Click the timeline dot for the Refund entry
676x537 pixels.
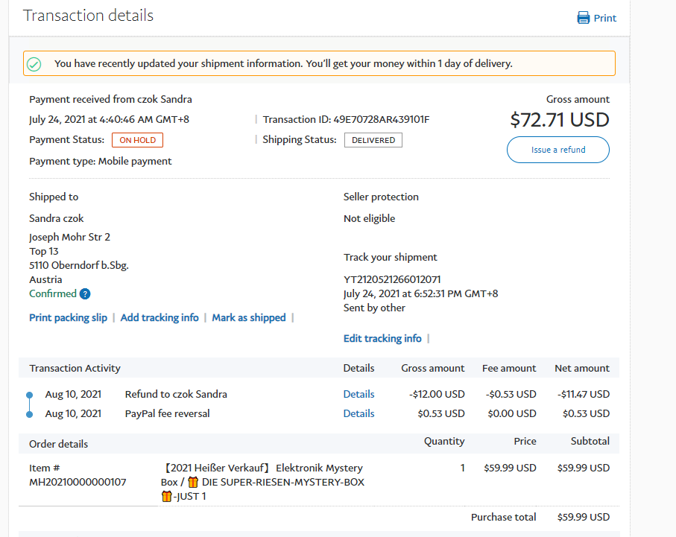pyautogui.click(x=29, y=395)
